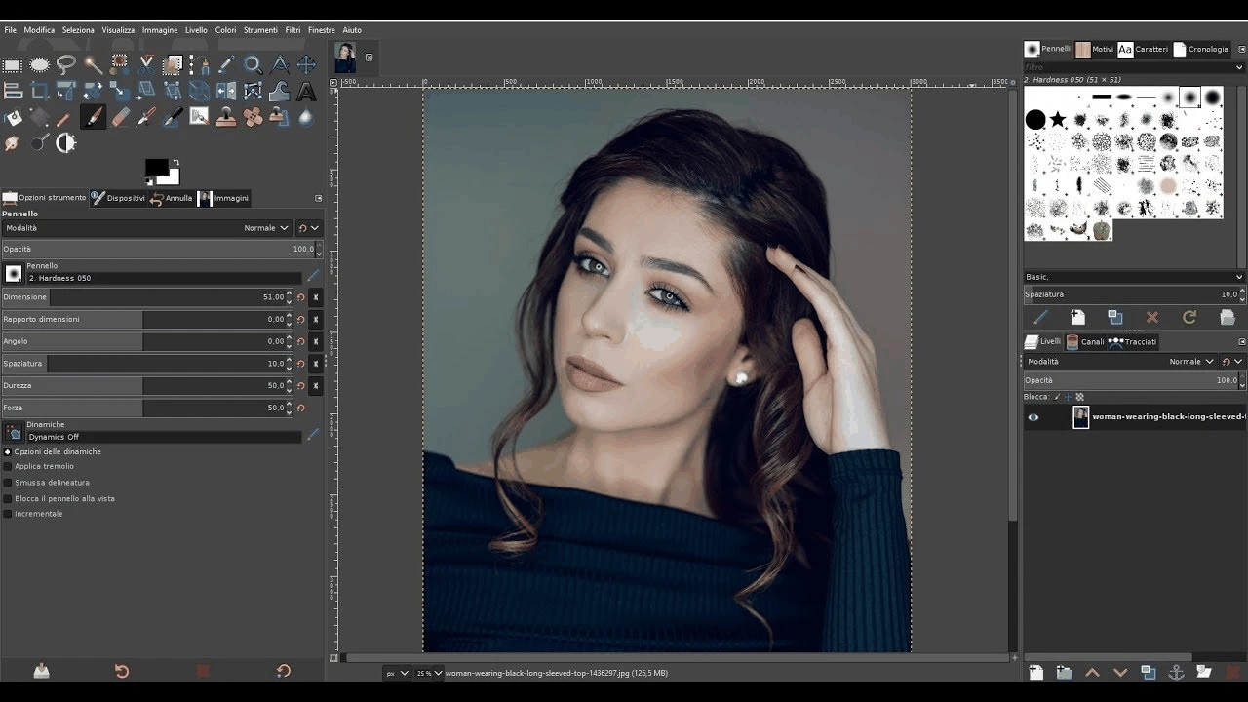Image resolution: width=1248 pixels, height=702 pixels.
Task: Swap foreground and background colors arrow
Action: point(175,163)
